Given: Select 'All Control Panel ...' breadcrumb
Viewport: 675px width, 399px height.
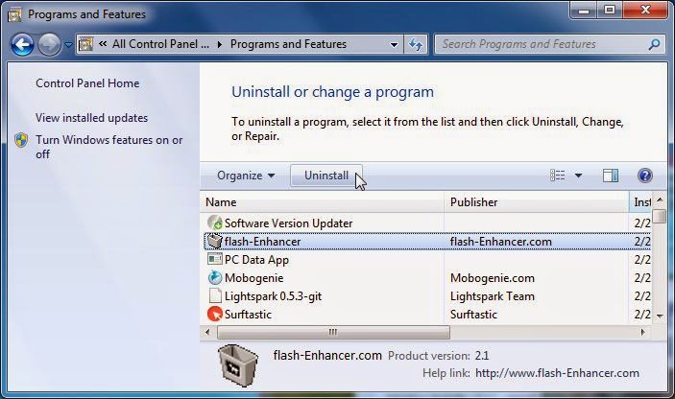Looking at the screenshot, I should click(x=160, y=44).
